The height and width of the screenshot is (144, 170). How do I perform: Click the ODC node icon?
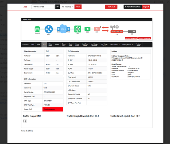coord(87,29)
